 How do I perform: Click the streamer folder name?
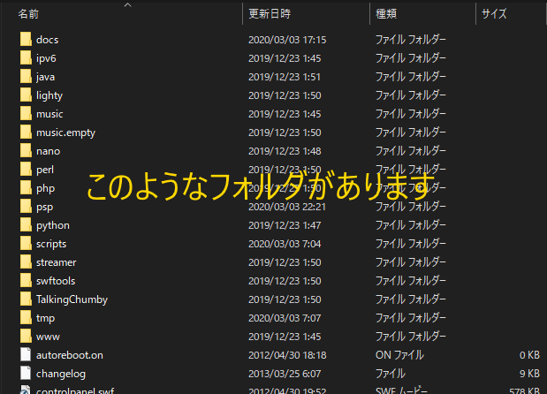[x=56, y=262]
